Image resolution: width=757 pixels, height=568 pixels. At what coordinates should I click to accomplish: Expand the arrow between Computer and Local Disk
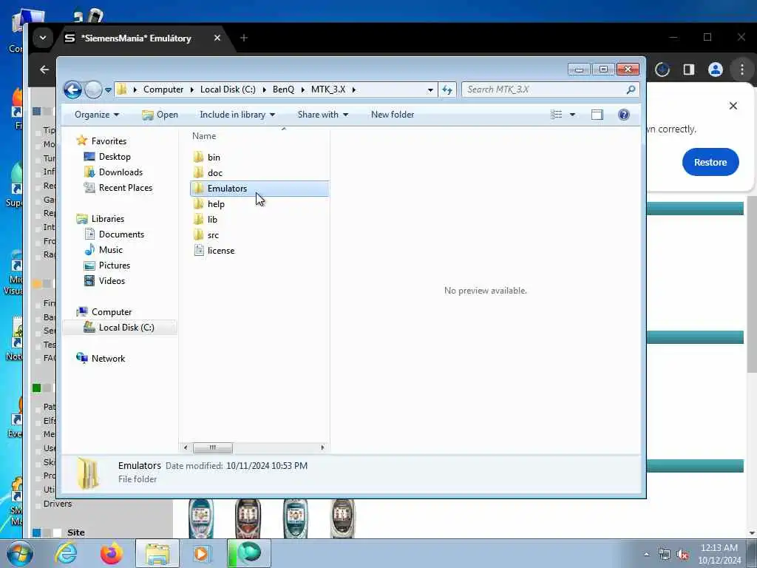click(x=192, y=89)
